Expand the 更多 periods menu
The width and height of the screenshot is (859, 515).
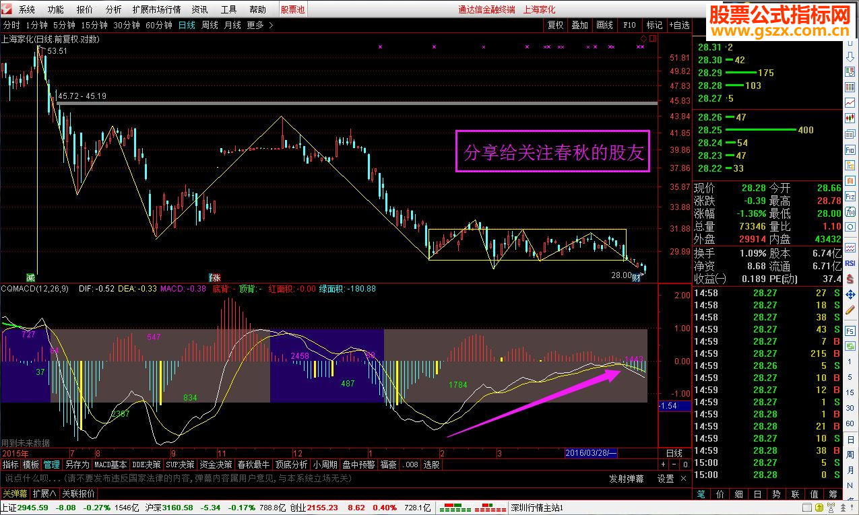coord(259,25)
